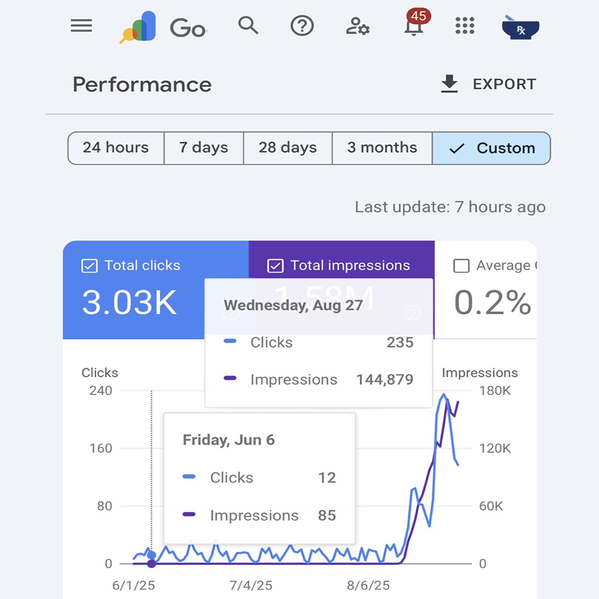The height and width of the screenshot is (599, 599).
Task: Open the Help question mark icon
Action: [x=302, y=26]
